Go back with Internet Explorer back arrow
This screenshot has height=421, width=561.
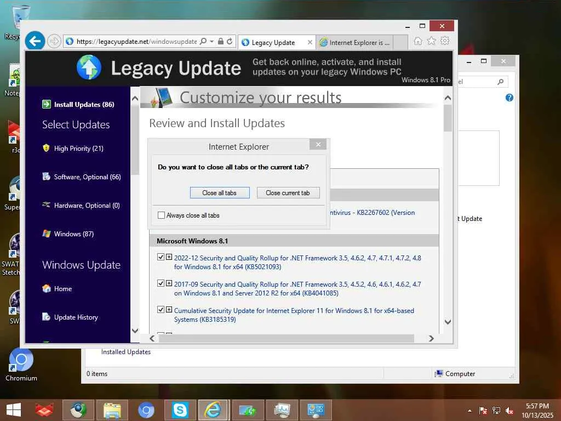click(35, 41)
